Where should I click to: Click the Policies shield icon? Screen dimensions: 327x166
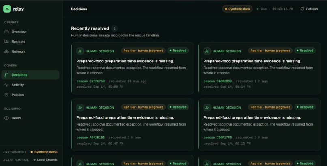pyautogui.click(x=6, y=95)
